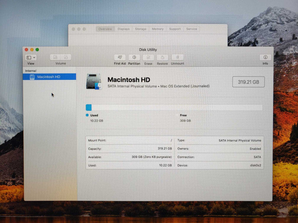The image size is (298, 223).
Task: Open the Info panel icon
Action: [265, 57]
